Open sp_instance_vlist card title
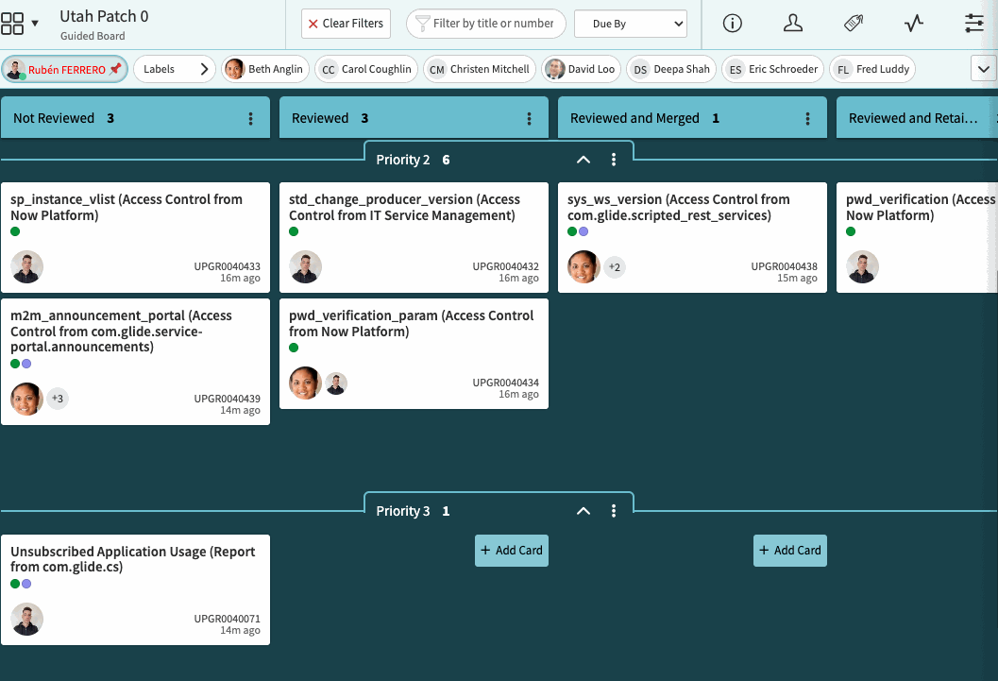Viewport: 998px width, 681px height. point(126,208)
